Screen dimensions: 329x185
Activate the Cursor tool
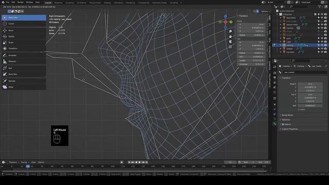[x=24, y=24]
